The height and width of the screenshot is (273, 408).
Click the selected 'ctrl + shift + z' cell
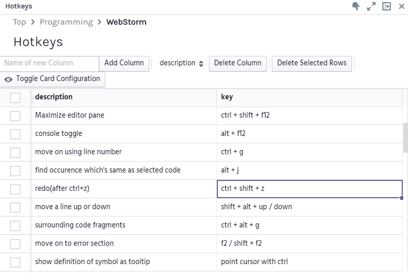310,189
